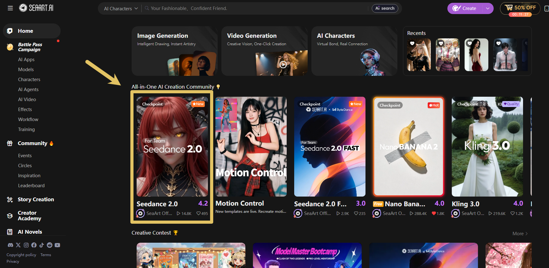Open the Copyright policy link
Screen dimensions: 549x268
(x=21, y=255)
